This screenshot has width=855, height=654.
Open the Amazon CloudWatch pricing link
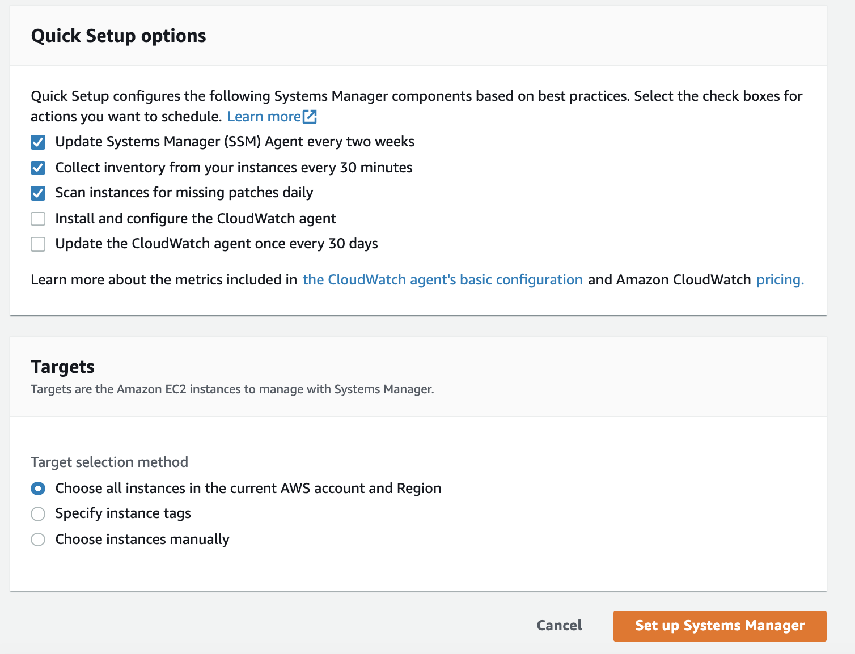pyautogui.click(x=780, y=279)
